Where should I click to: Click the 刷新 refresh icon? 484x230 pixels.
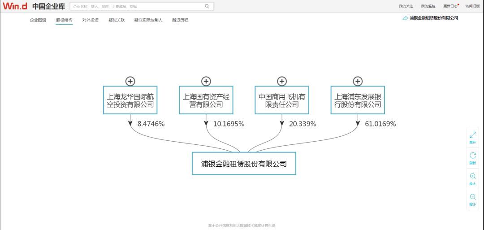point(473,156)
